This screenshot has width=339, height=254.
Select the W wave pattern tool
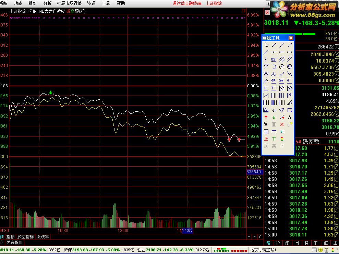click(266, 74)
